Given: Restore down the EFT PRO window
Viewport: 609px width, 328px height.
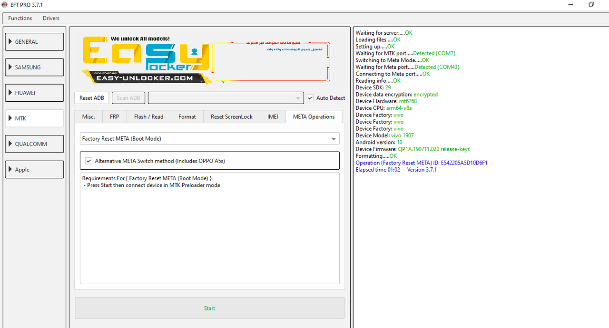Looking at the screenshot, I should coord(591,4).
